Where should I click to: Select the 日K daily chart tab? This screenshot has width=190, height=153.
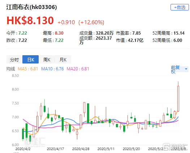pyautogui.click(x=31, y=60)
